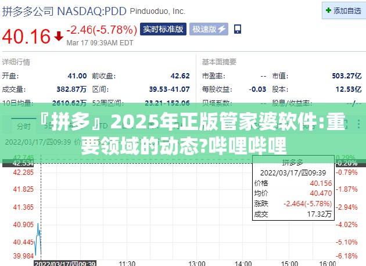Viewport: 366px width, 266px height.
Task: Click the -1.87% percent axis label
Action: [x=347, y=189]
